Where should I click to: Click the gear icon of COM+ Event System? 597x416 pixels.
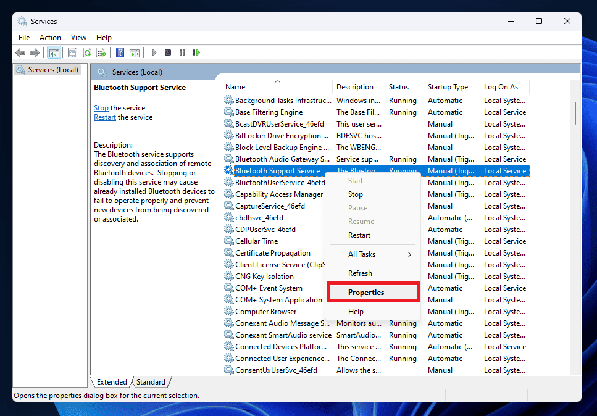(x=228, y=288)
